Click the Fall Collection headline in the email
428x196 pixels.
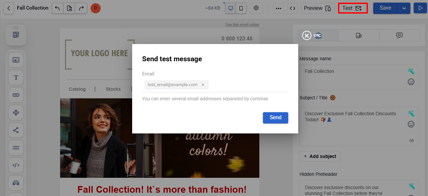[x=162, y=189]
